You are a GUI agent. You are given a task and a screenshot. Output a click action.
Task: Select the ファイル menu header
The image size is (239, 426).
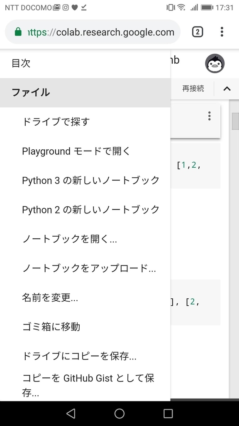click(x=85, y=93)
